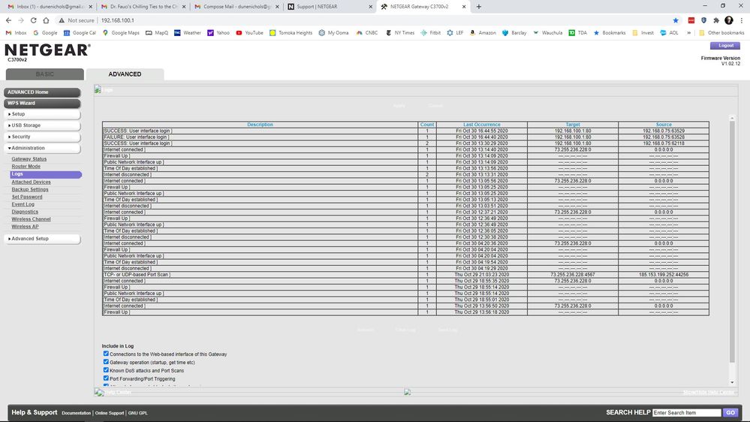Viewport: 750px width, 422px height.
Task: Expand the Advanced Setup menu section
Action: (42, 239)
